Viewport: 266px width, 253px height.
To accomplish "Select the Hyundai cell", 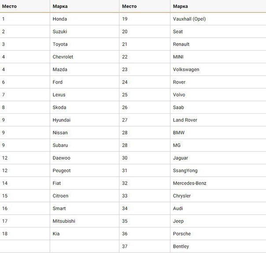I will (x=61, y=120).
